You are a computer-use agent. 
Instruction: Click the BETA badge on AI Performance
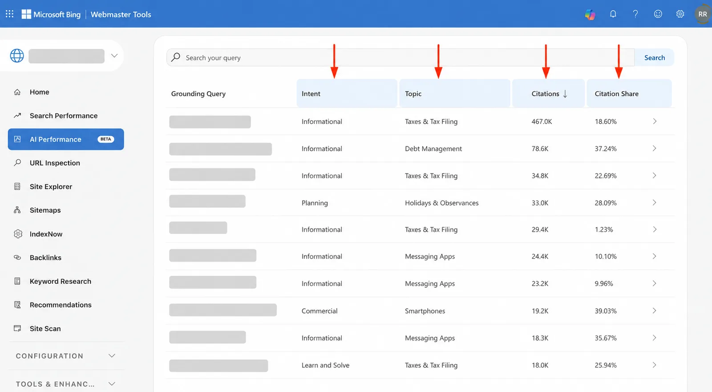(106, 139)
